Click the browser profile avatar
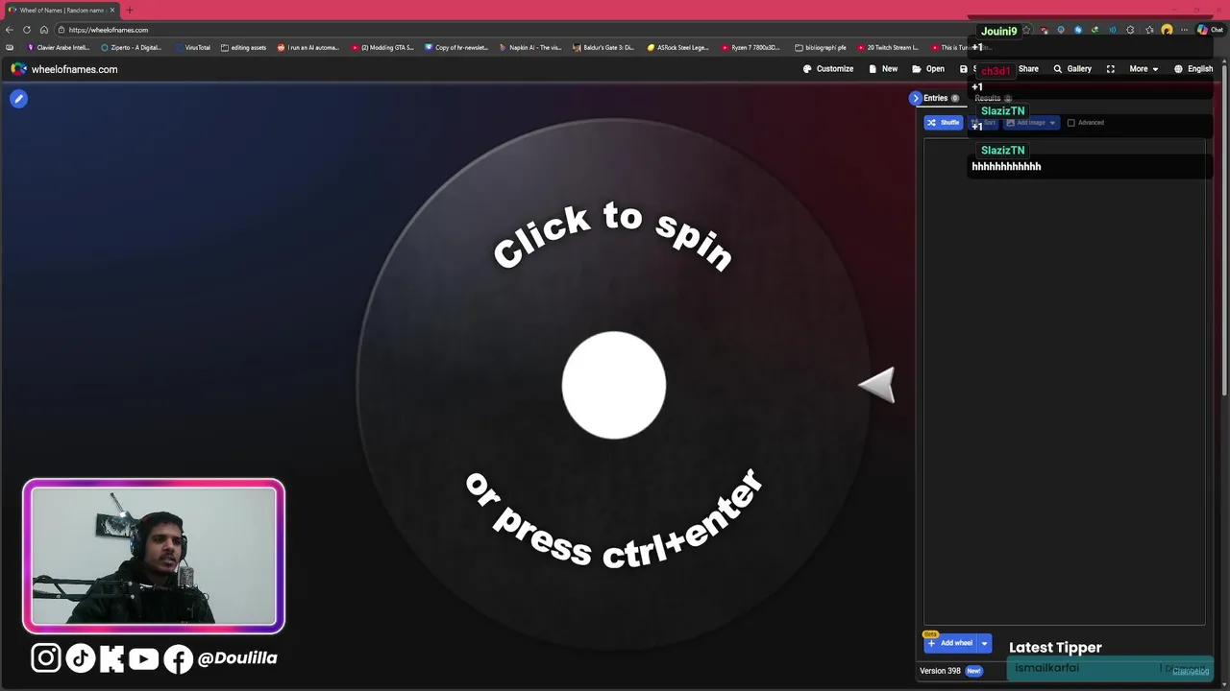 point(1167,30)
